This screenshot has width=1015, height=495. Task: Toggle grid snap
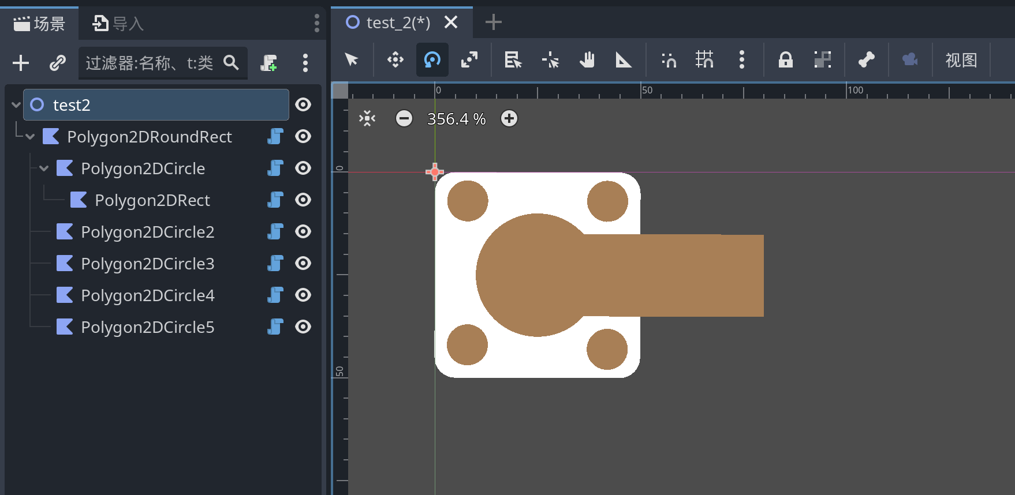704,59
